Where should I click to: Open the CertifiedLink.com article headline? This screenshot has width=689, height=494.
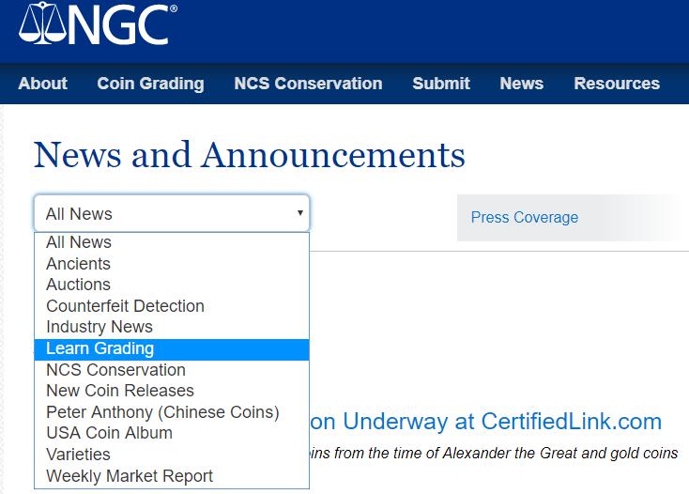(x=485, y=422)
